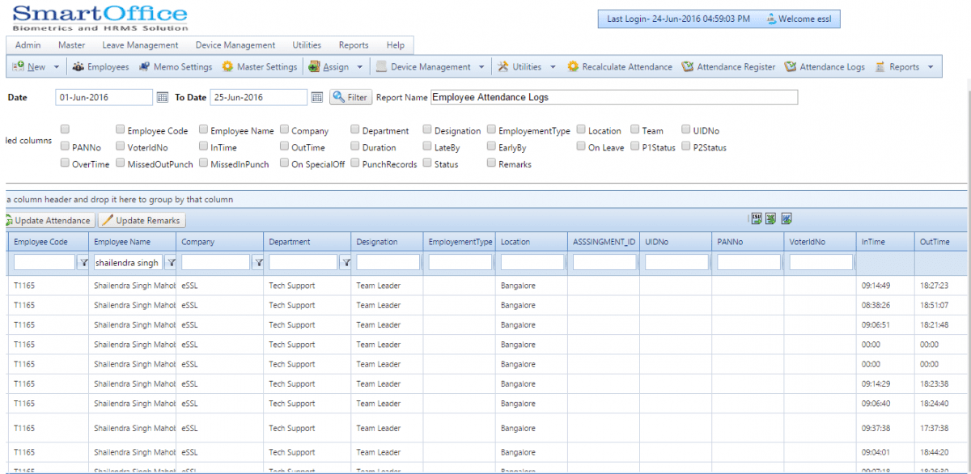This screenshot has height=474, width=971.
Task: Open the Help menu
Action: pos(396,45)
